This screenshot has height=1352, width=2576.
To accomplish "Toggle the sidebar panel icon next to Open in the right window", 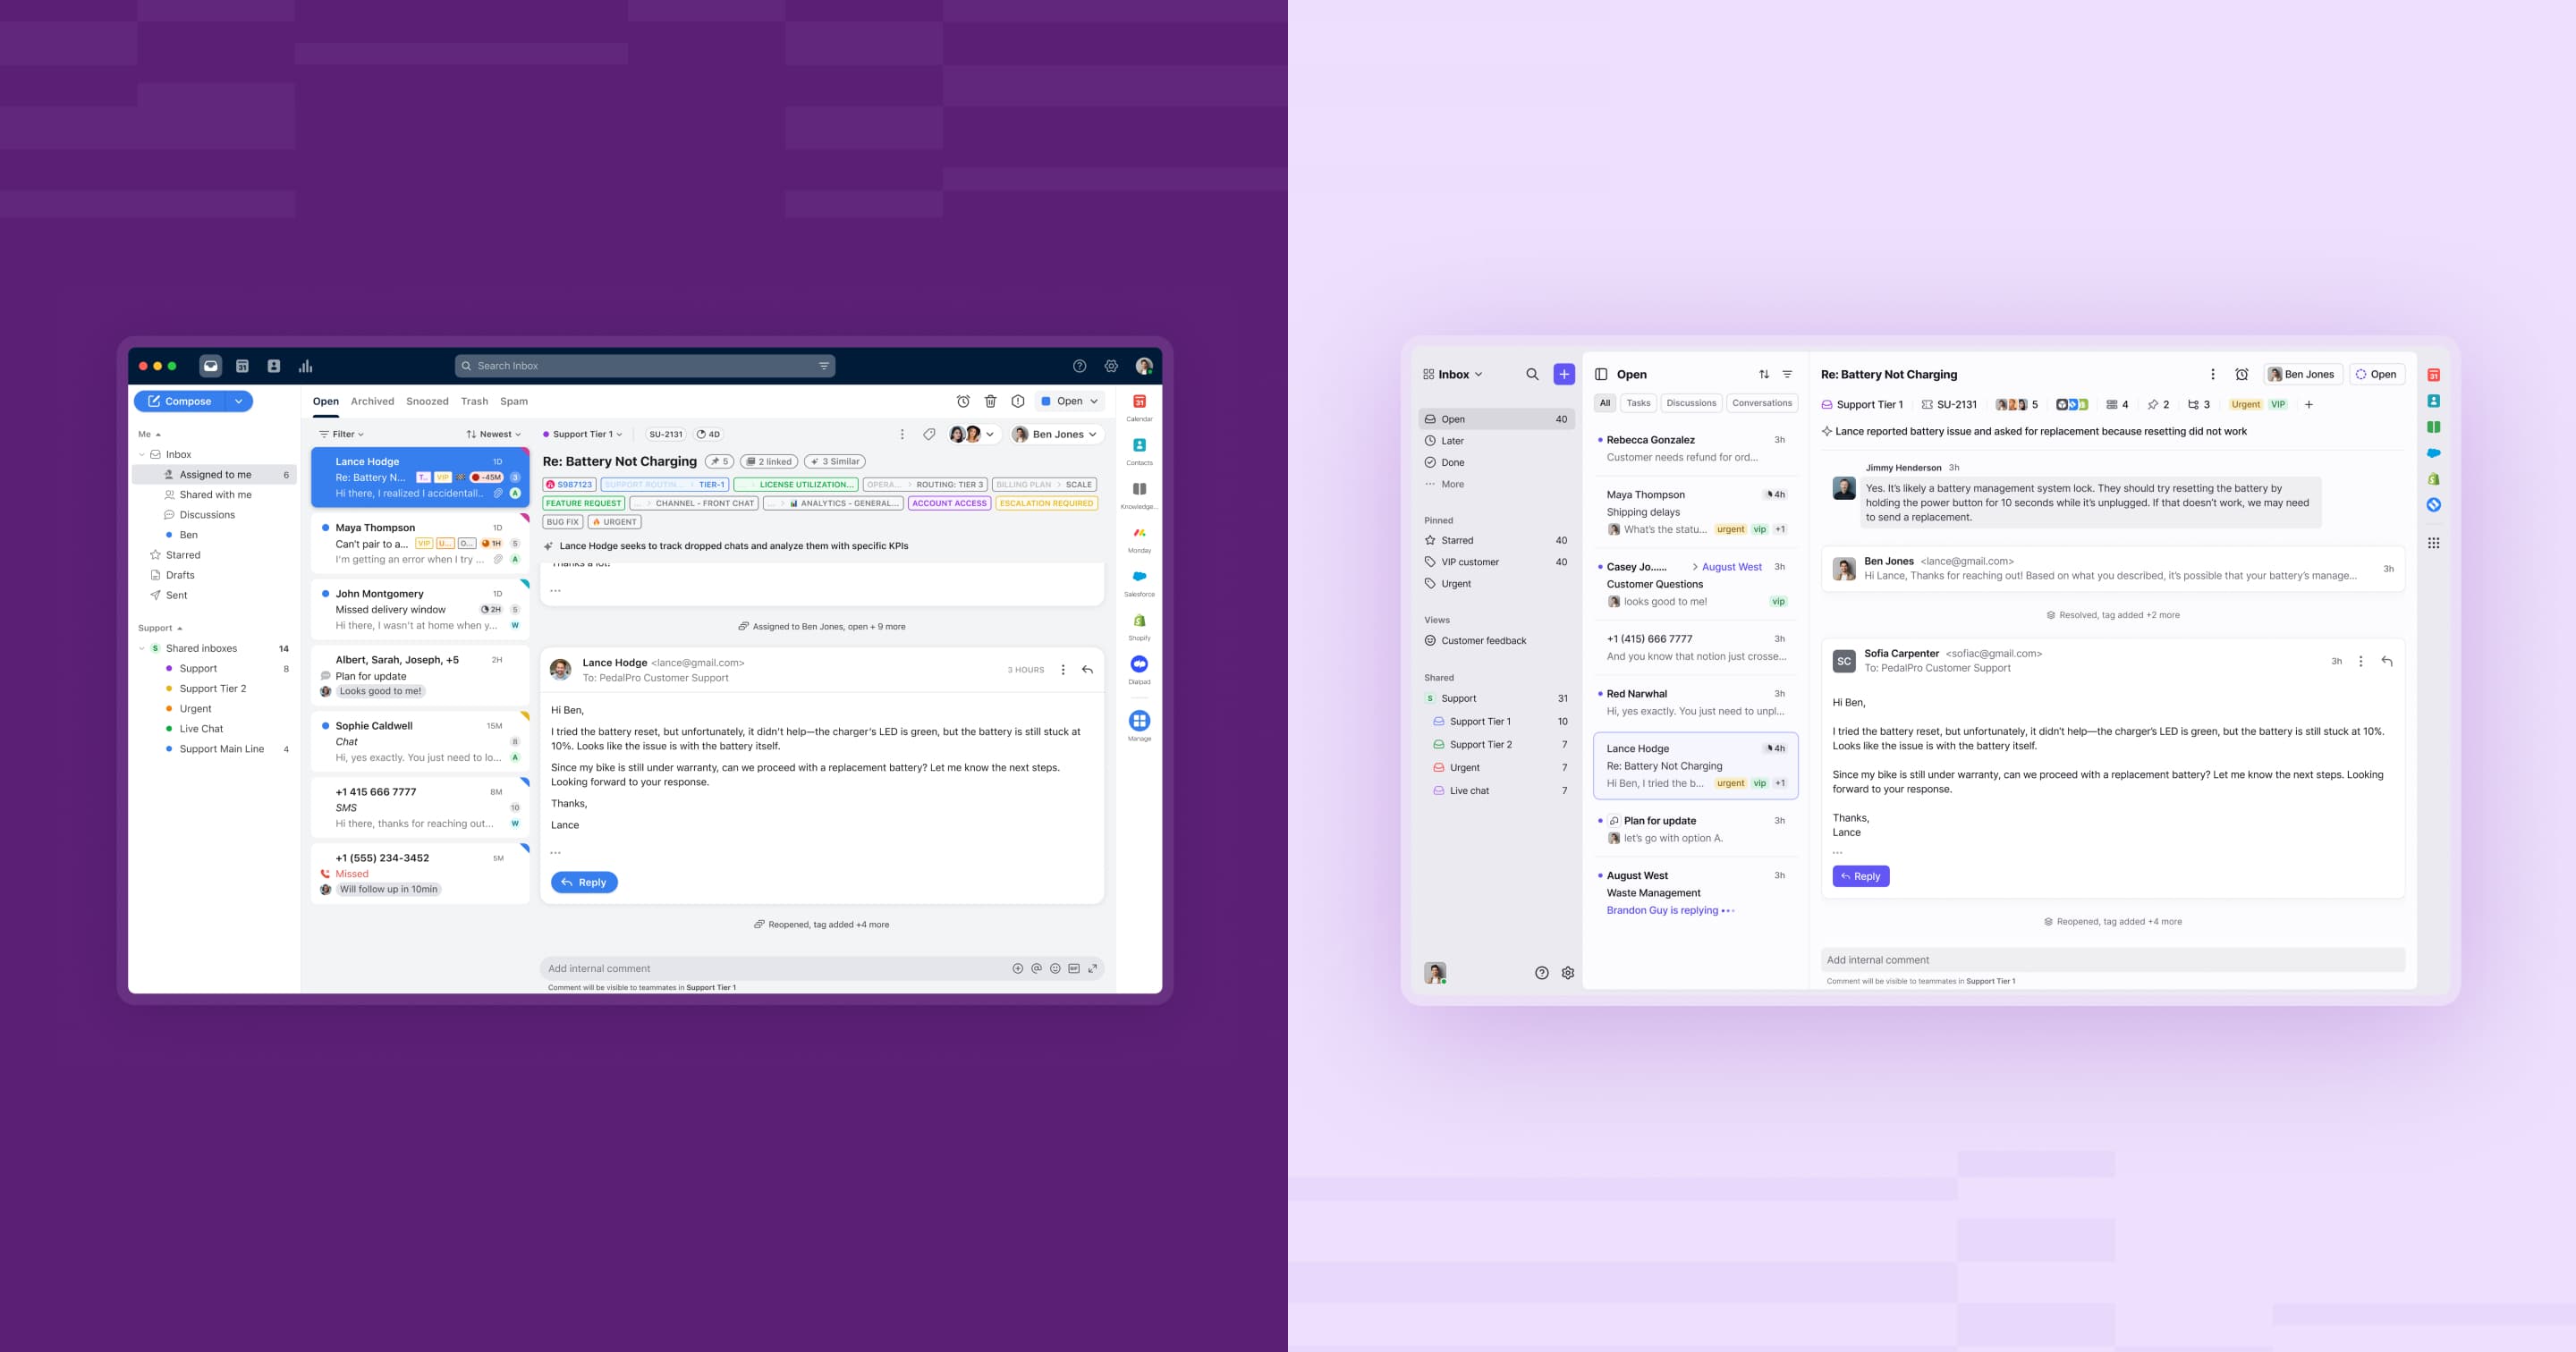I will pos(1601,374).
